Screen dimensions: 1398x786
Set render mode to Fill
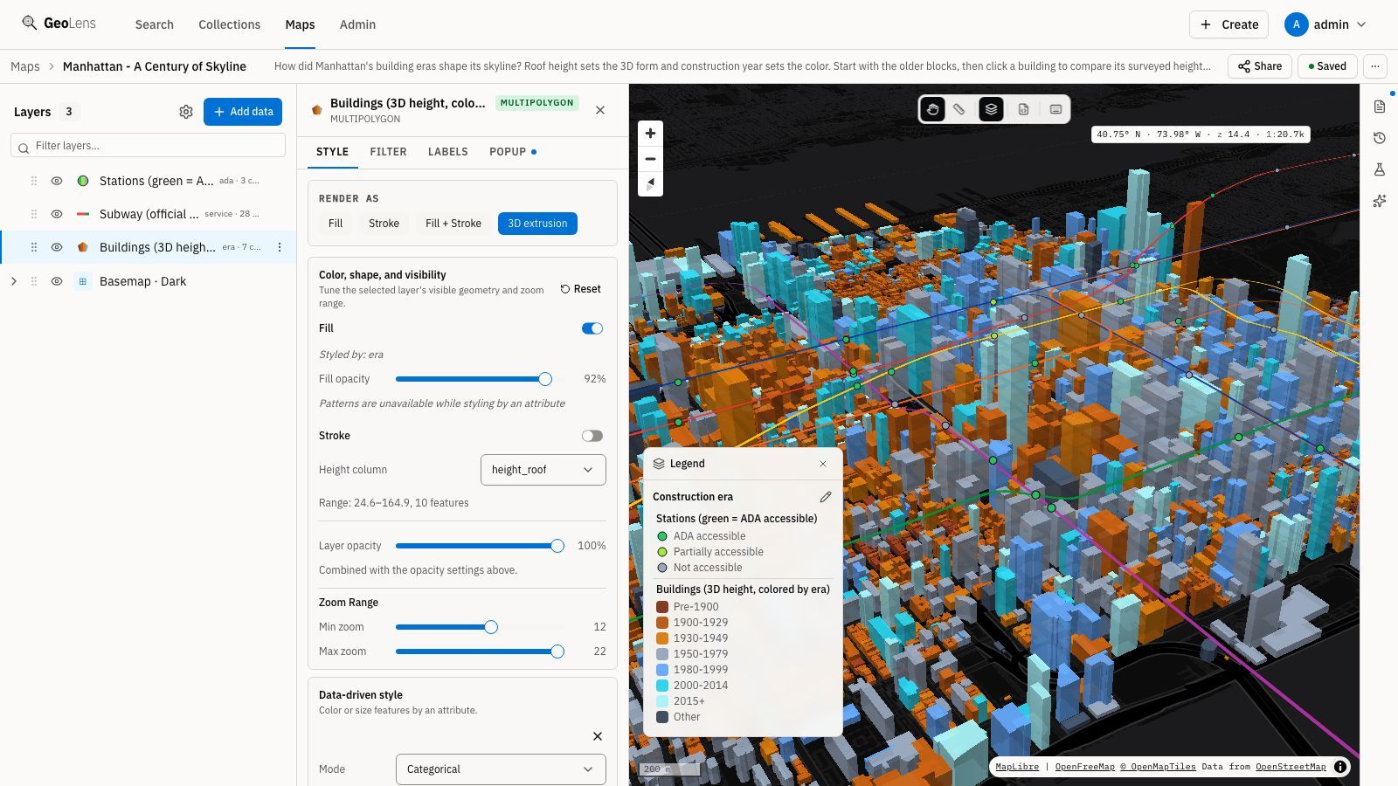(336, 224)
